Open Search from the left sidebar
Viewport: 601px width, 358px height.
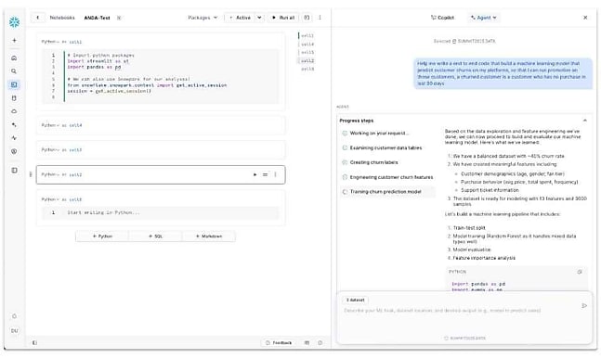14,71
